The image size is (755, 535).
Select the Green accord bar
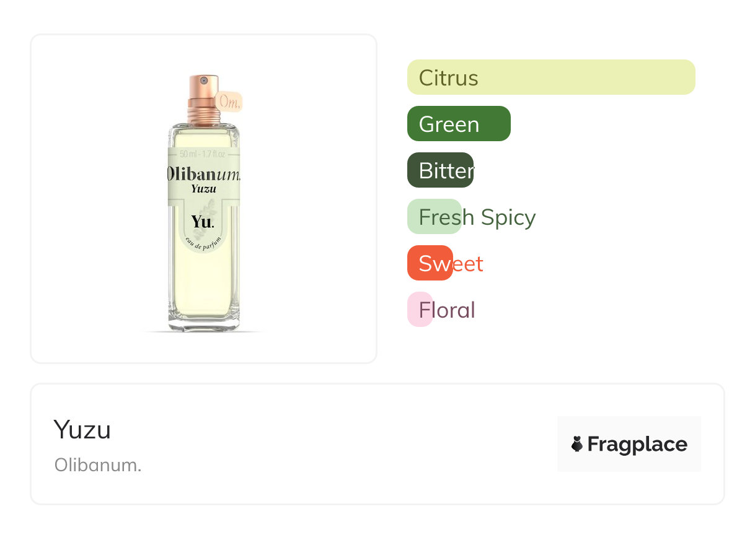tap(458, 124)
